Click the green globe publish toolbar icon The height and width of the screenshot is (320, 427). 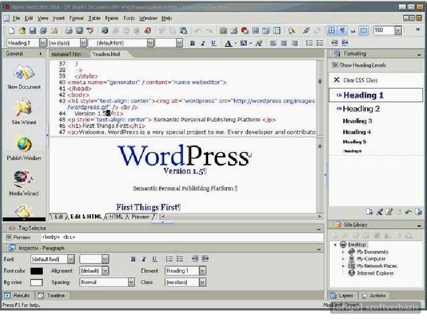(105, 30)
